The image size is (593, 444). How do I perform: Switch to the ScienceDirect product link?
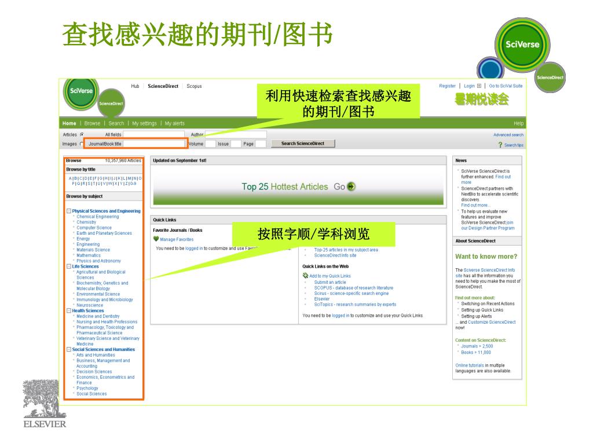(x=163, y=86)
